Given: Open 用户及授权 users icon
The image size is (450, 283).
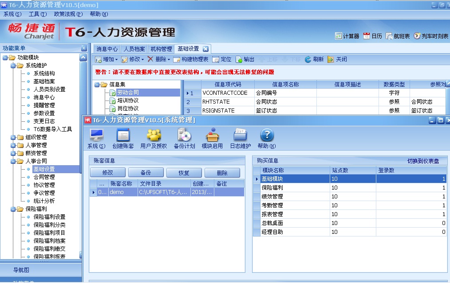Looking at the screenshot, I should pyautogui.click(x=154, y=135).
